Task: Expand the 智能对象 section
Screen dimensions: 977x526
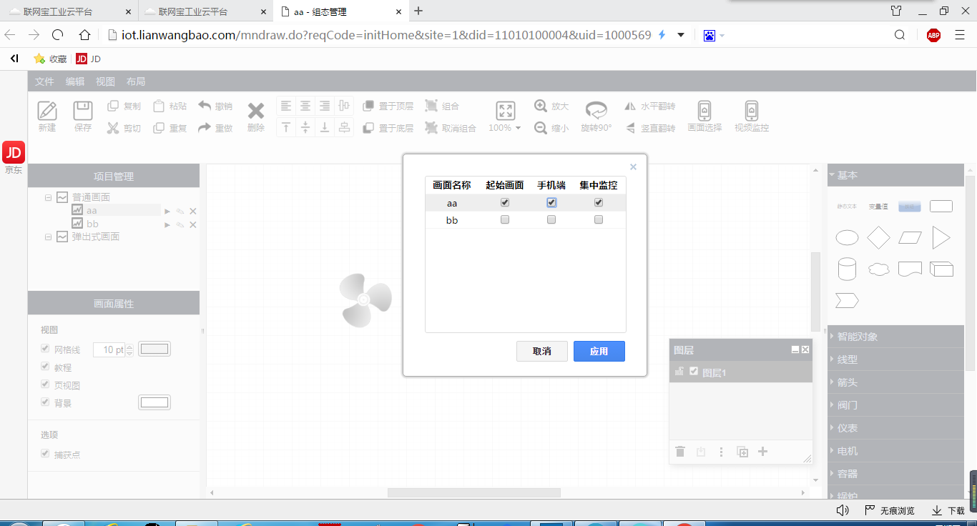Action: point(895,337)
